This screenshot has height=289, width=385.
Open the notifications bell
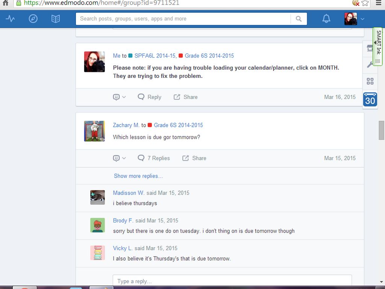point(326,19)
